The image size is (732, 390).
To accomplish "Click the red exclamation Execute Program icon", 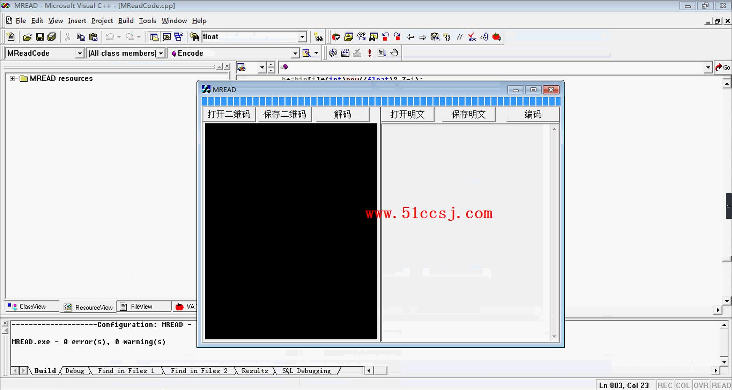I will [369, 53].
